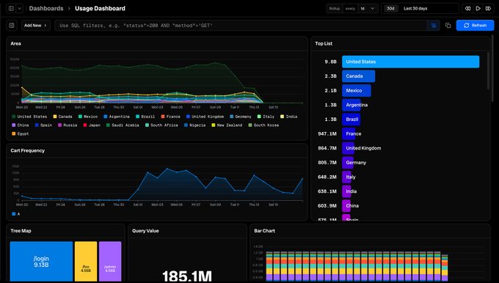
Task: Click the Top List panel scrollbar
Action: [488, 70]
